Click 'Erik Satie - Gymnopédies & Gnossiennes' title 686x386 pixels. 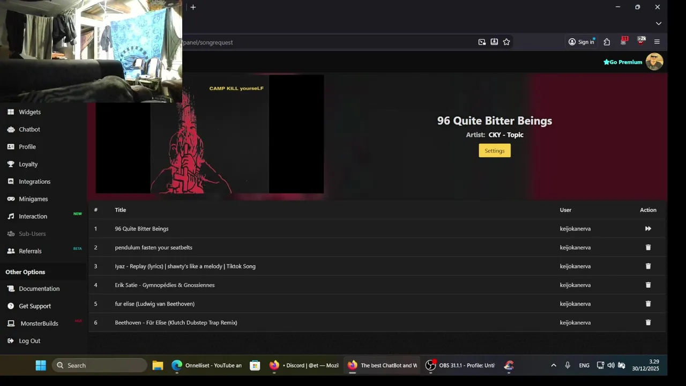click(165, 285)
